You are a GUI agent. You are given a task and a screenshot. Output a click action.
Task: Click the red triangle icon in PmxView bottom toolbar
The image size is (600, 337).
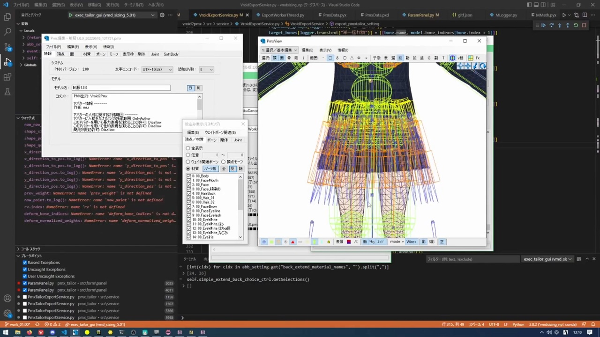[x=293, y=242]
